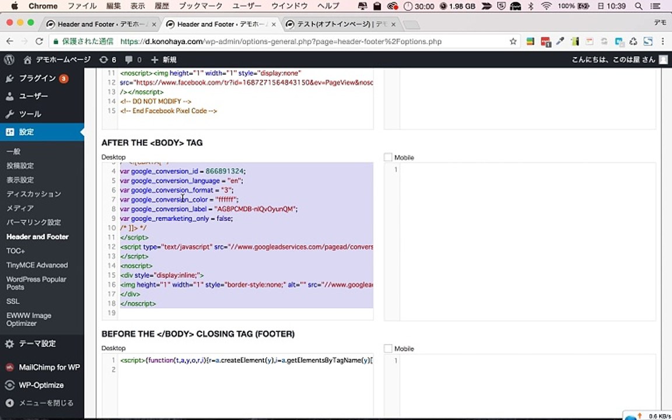Open the ファイル menu bar item
This screenshot has height=420, width=672.
(82, 6)
